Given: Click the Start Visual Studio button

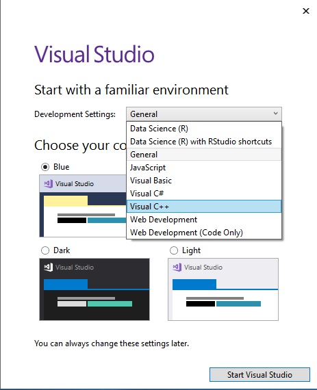Looking at the screenshot, I should coord(259,374).
